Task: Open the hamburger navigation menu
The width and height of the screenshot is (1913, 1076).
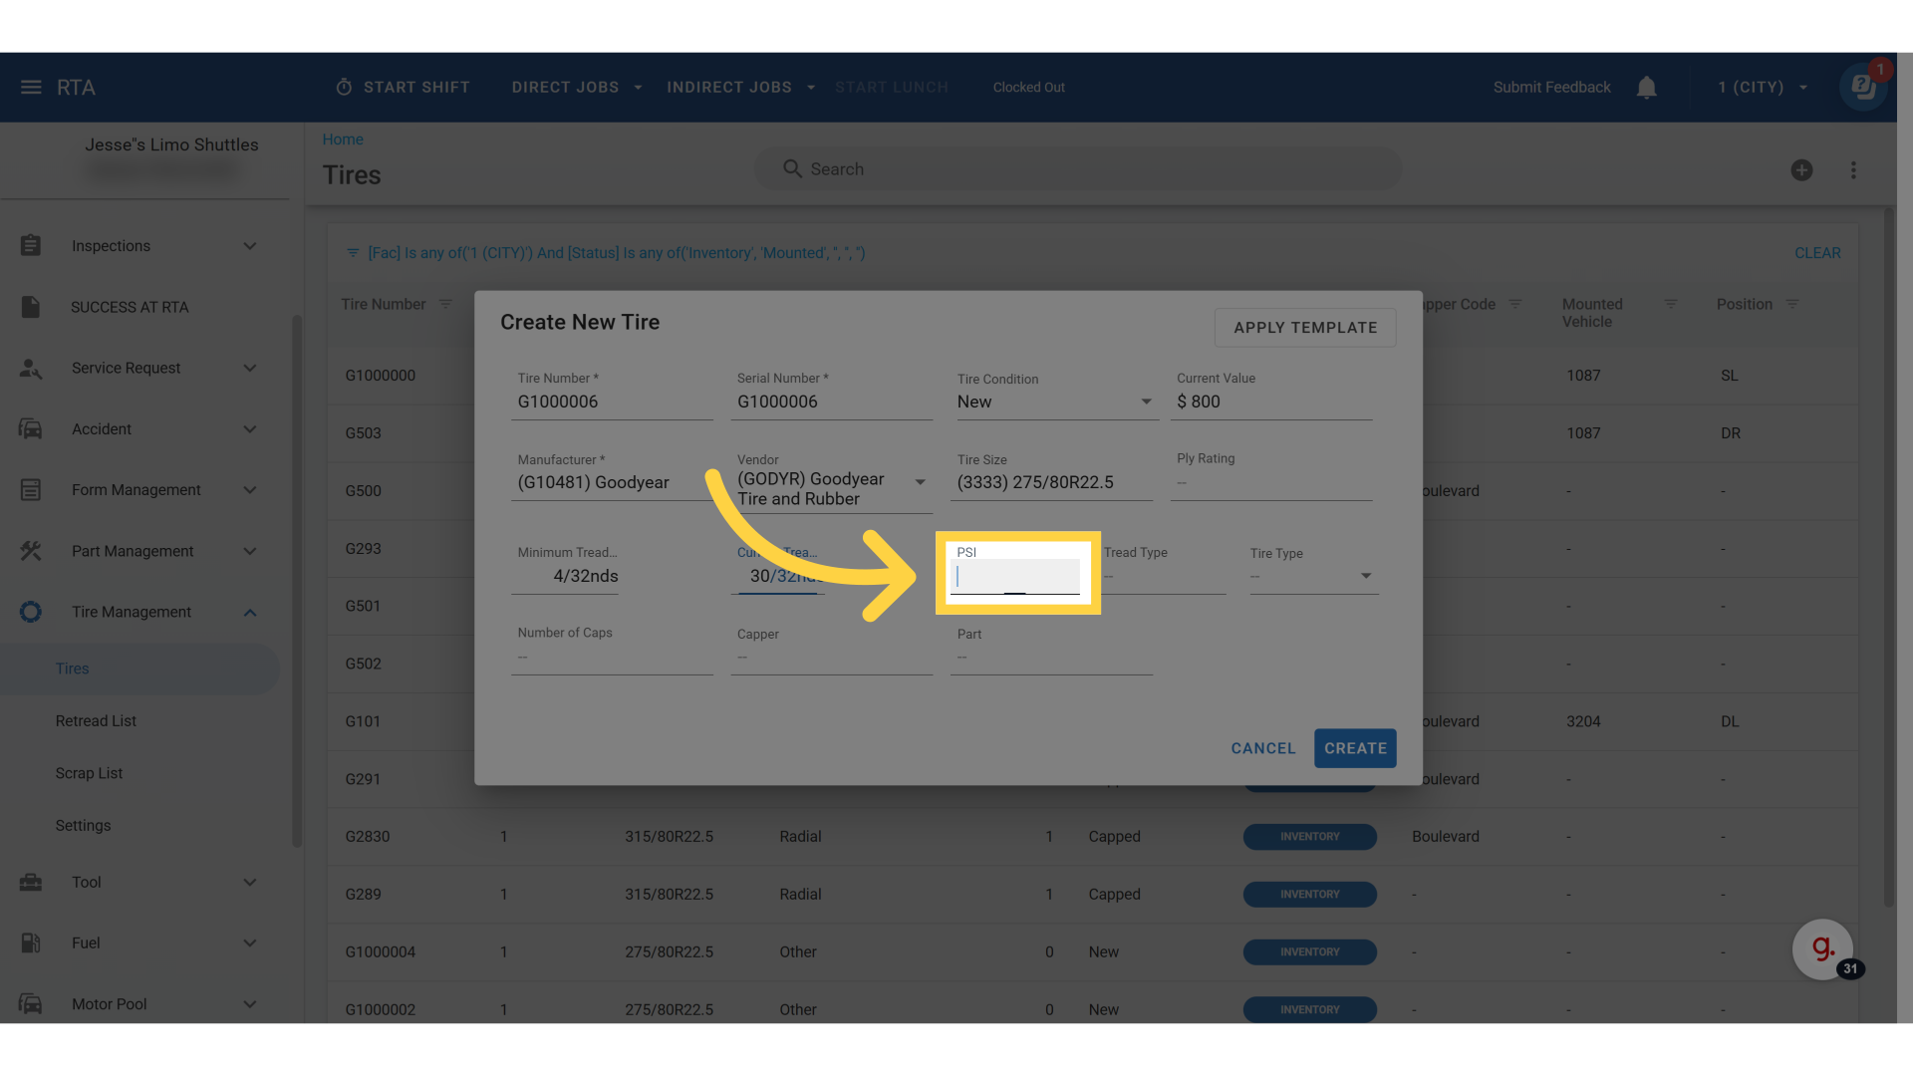Action: click(x=31, y=88)
